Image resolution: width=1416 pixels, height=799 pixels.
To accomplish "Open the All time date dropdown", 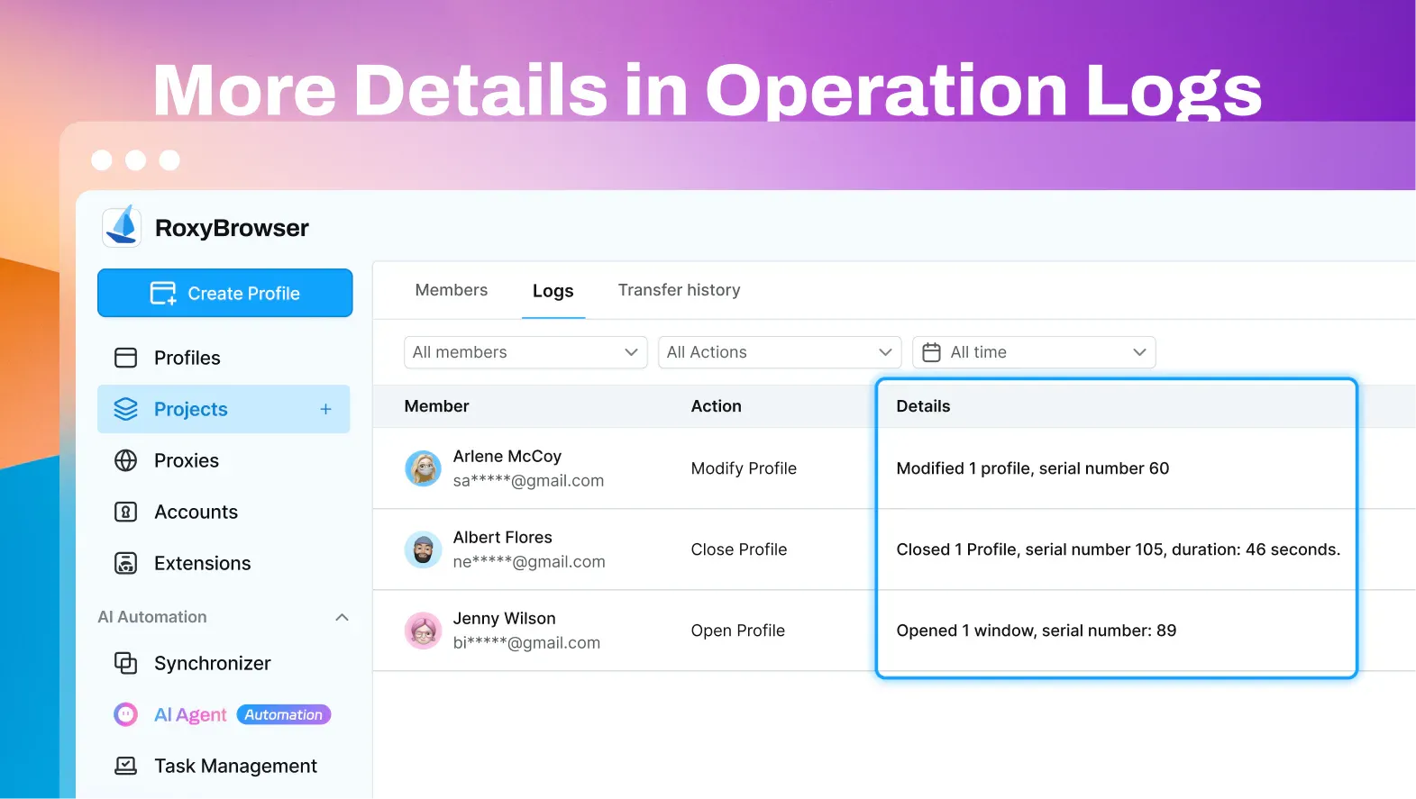I will click(x=1034, y=352).
